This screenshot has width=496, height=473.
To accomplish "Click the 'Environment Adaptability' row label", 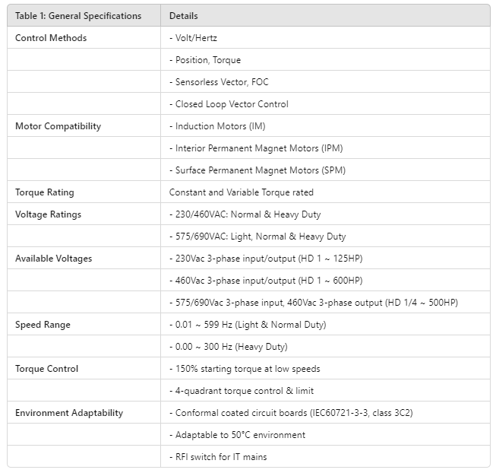I will (69, 413).
